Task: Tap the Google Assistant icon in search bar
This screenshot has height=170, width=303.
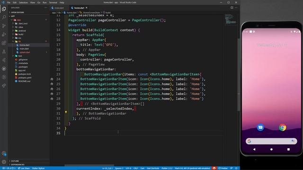Action: (293, 141)
